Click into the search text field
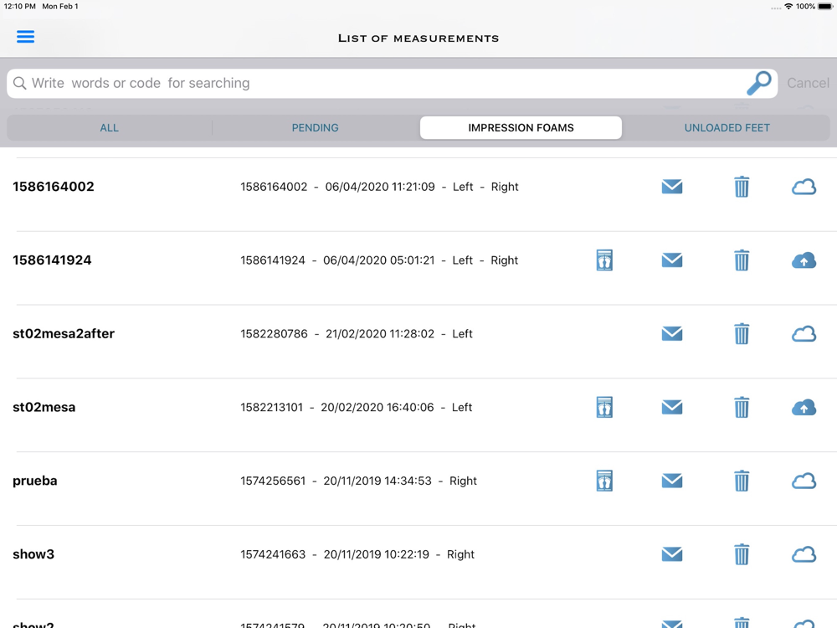The height and width of the screenshot is (628, 837). pos(377,83)
